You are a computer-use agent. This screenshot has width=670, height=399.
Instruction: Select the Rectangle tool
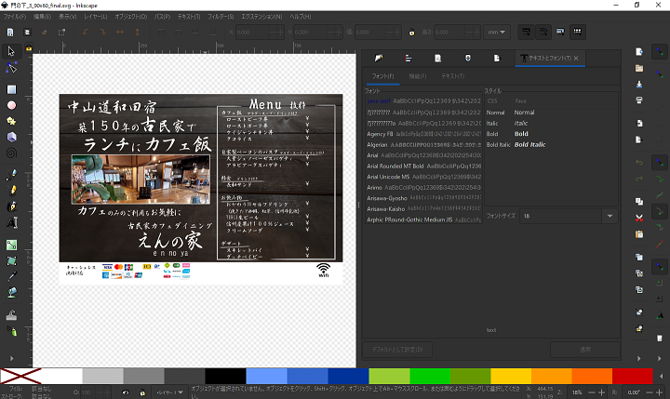point(11,89)
